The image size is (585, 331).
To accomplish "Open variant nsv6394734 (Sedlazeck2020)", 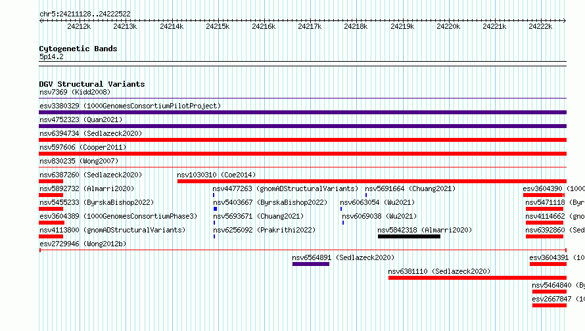I will coord(91,133).
